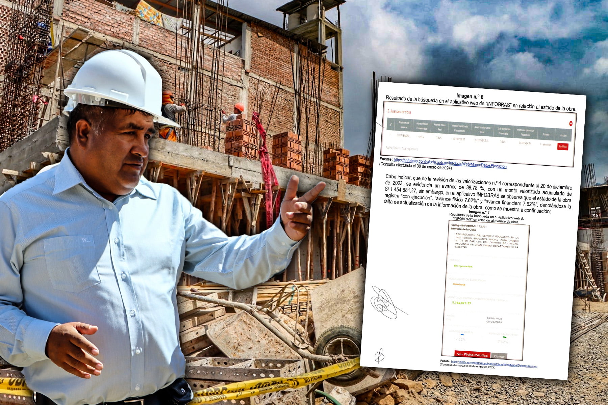Click the green avance financiero progress indicator
Viewport: 608px width, 405px height.
click(x=504, y=337)
